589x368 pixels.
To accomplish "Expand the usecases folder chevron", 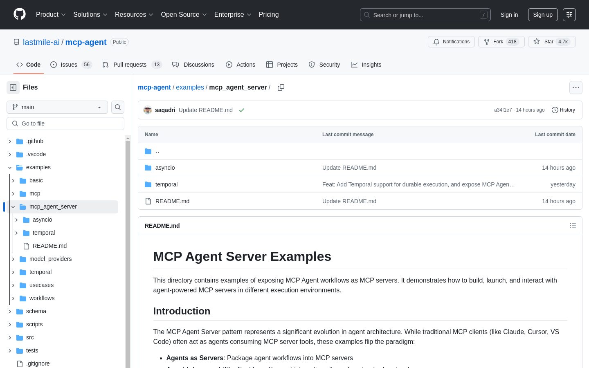I will point(13,285).
